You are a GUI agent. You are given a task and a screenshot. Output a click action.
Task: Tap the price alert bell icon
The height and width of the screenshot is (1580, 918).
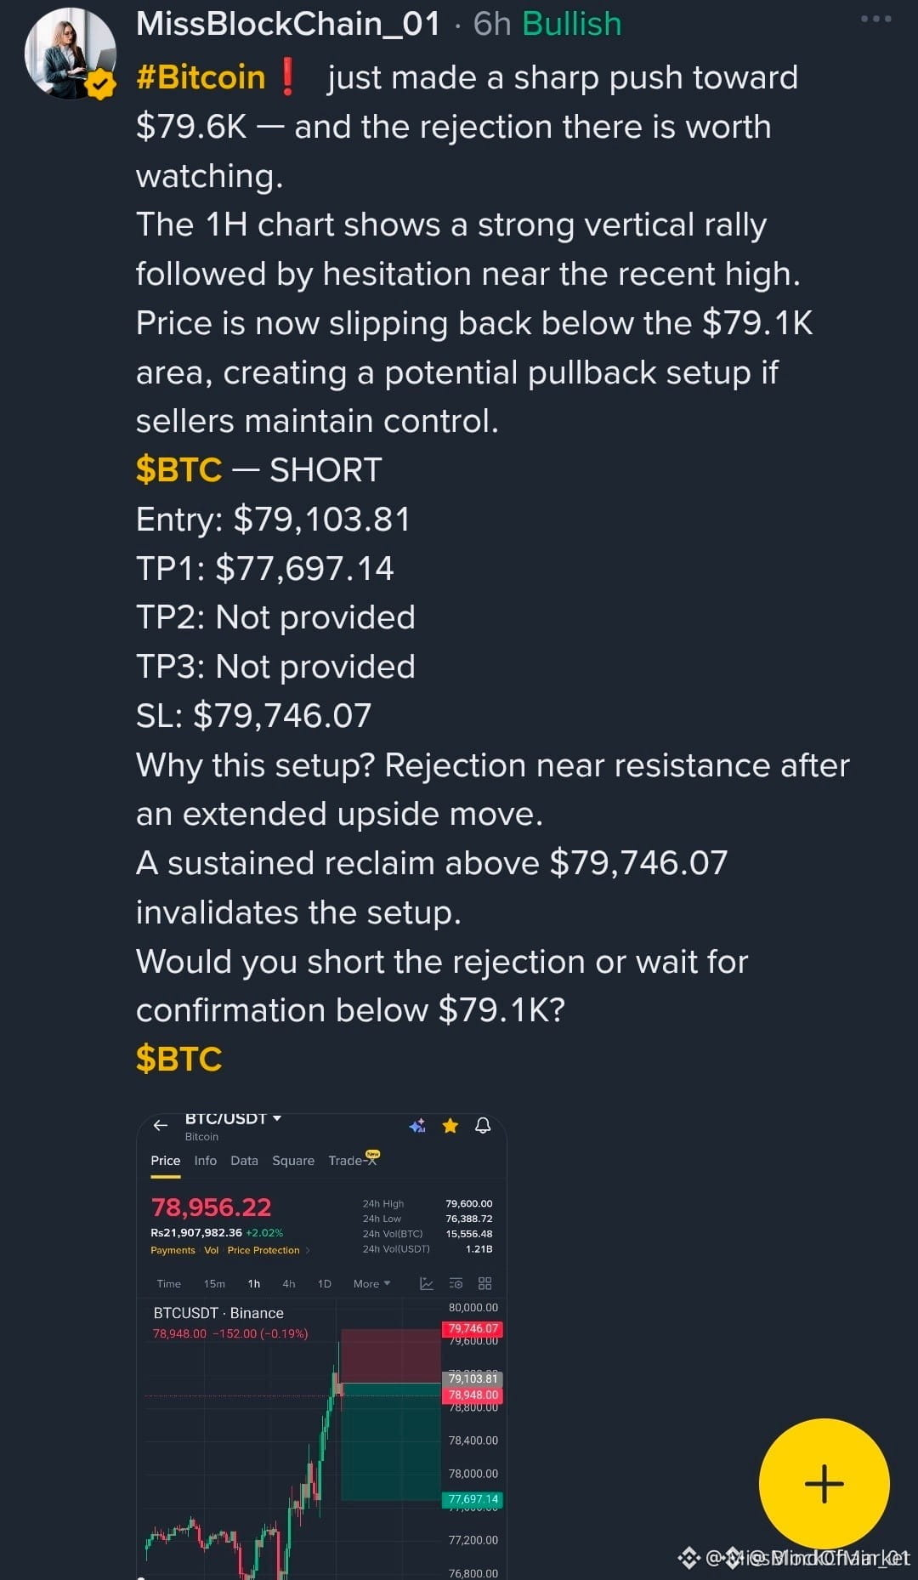coord(483,1126)
